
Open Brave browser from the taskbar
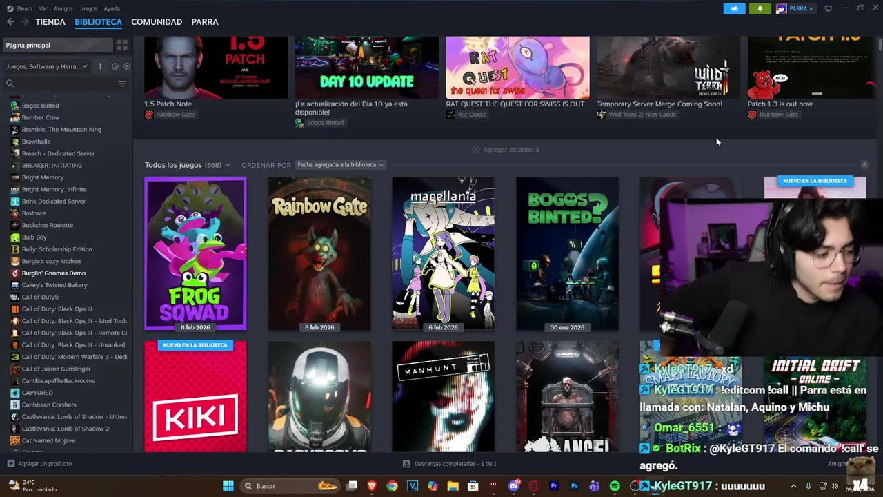click(x=372, y=486)
